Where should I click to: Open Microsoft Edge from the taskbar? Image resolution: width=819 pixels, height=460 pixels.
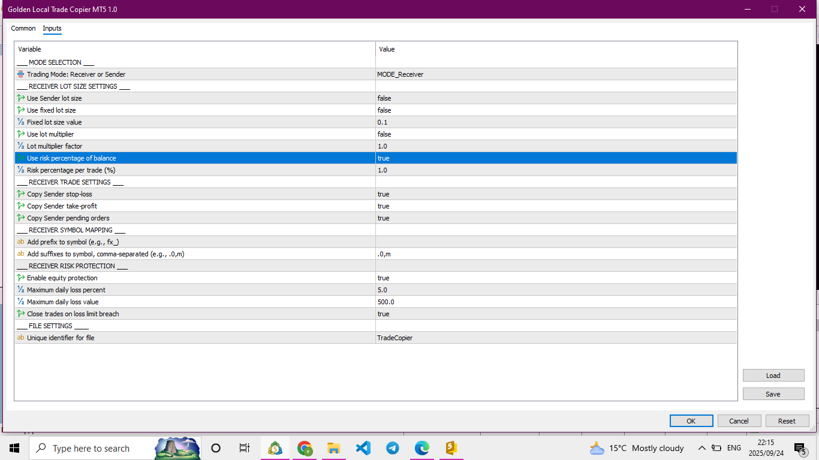(x=422, y=448)
